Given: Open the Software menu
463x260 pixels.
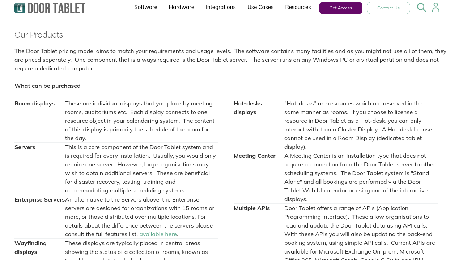Looking at the screenshot, I should coord(146,7).
